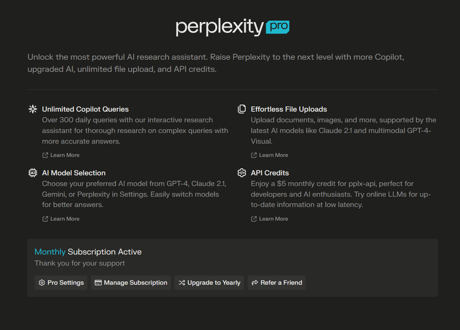Click the four-pointed star icon beside Unlimited Copilot Queries
460x330 pixels.
(x=32, y=109)
